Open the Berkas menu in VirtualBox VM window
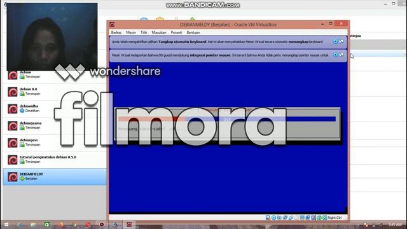 click(116, 32)
